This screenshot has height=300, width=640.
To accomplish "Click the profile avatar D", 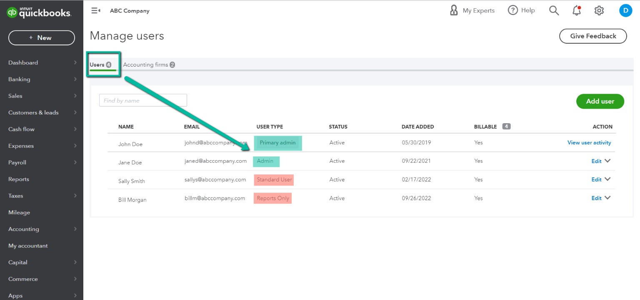I will pos(625,10).
